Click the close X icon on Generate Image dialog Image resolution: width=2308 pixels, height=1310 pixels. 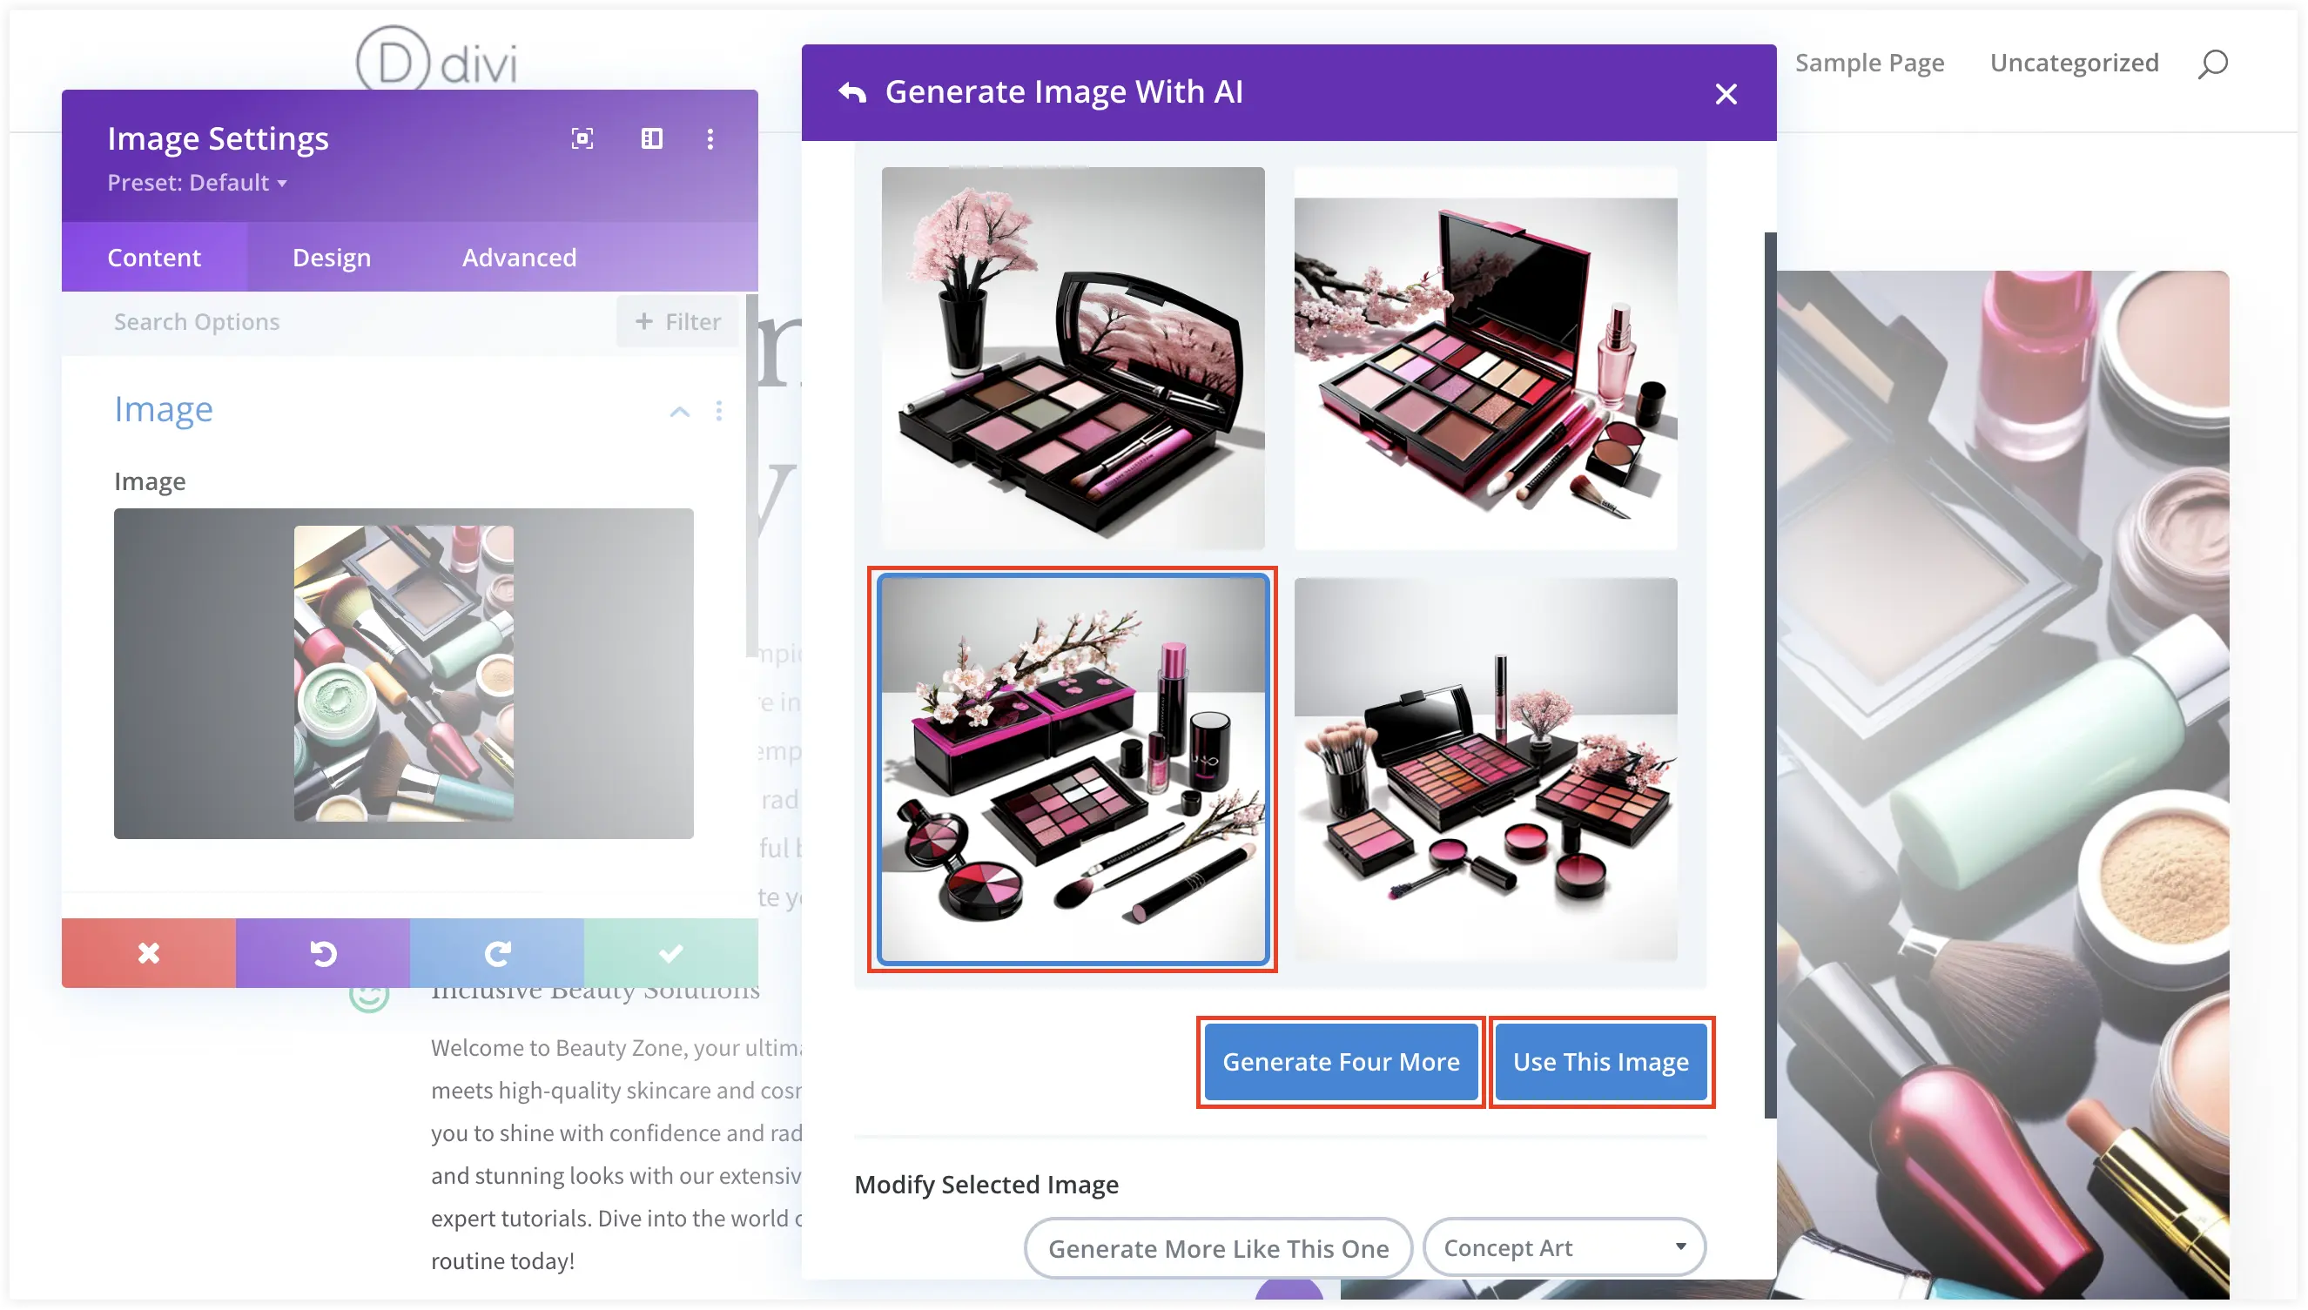[1726, 92]
